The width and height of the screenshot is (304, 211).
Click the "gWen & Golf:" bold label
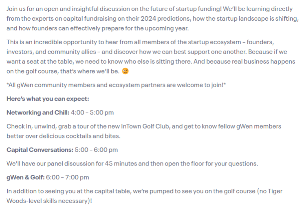coord(25,177)
